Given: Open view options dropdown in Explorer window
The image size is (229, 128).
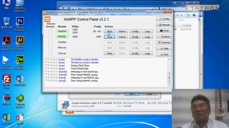Looking at the screenshot, I should pyautogui.click(x=182, y=15).
